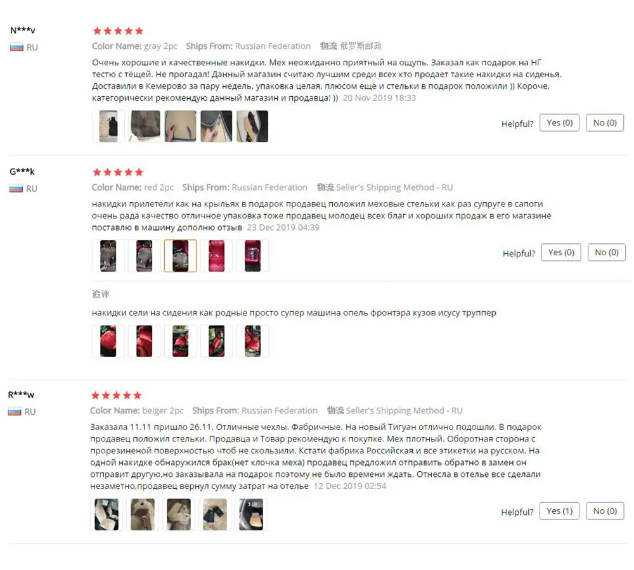Open last red seat thumbnail in the follow-up review
The height and width of the screenshot is (570, 634).
coord(252,341)
